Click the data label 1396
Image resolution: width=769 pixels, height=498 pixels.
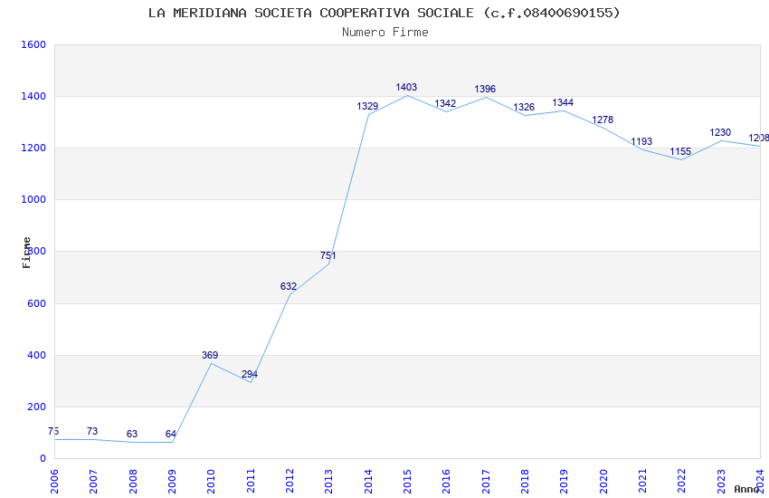[485, 89]
